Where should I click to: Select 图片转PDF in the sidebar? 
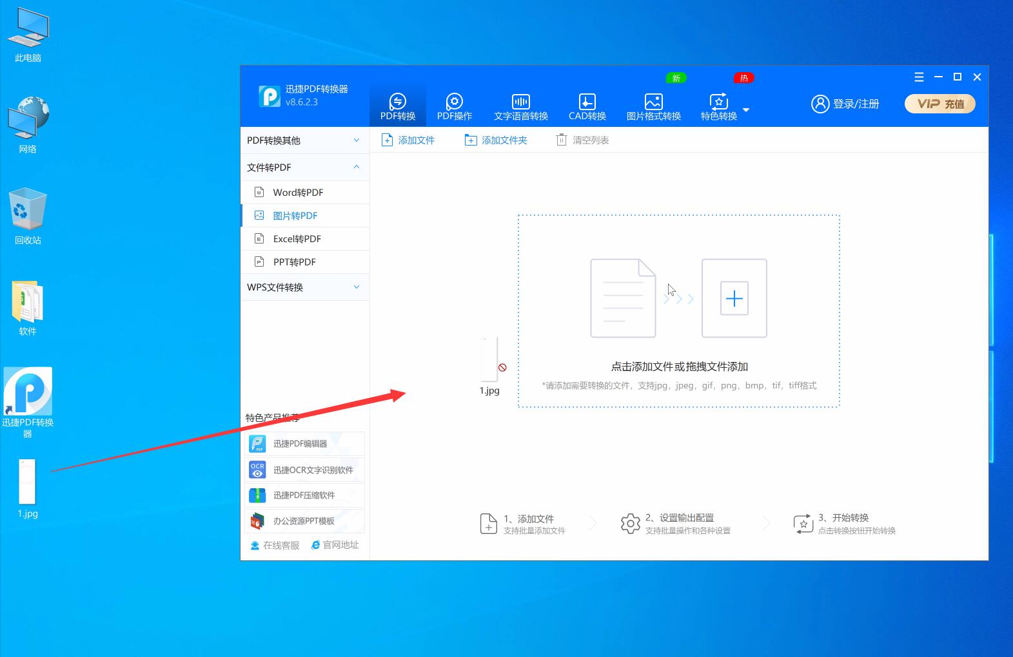click(305, 216)
